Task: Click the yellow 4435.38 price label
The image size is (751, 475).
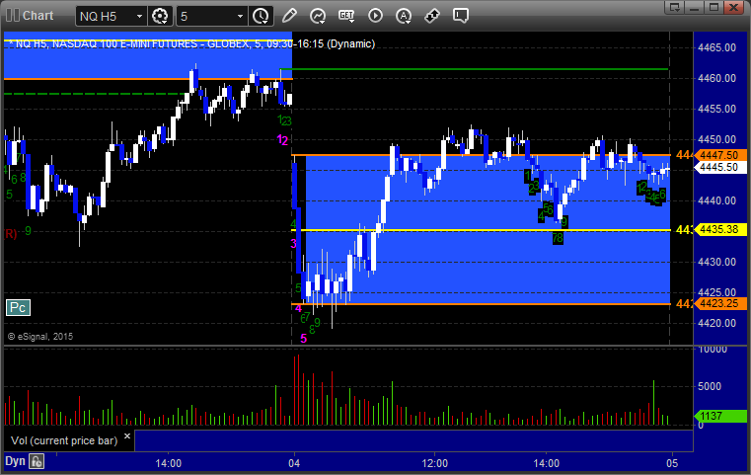Action: (x=720, y=229)
